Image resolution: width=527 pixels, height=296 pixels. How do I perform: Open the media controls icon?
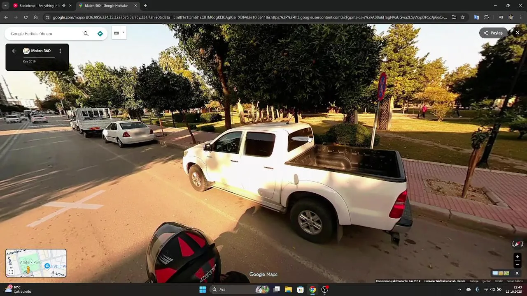(x=501, y=17)
